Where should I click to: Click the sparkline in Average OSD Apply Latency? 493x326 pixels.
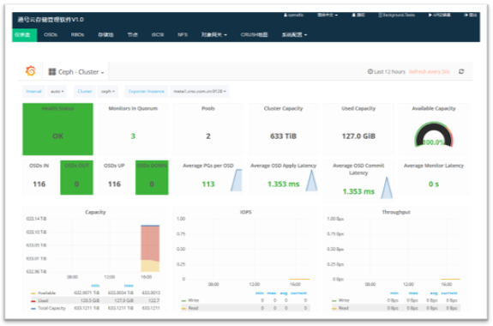pyautogui.click(x=311, y=180)
